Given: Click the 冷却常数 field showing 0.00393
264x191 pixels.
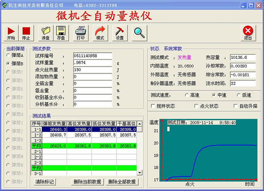Looking at the screenshot, I should point(243,66).
